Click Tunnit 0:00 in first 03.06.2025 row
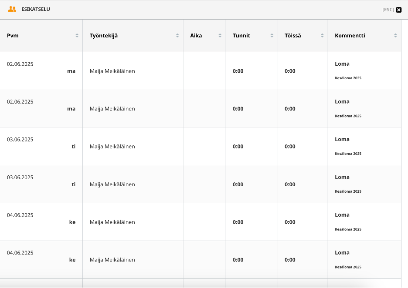The height and width of the screenshot is (288, 408). point(238,147)
